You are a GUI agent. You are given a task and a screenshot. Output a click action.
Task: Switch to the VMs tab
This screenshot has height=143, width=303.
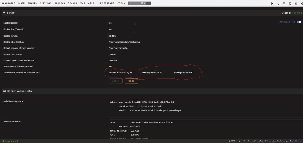click(82, 3)
